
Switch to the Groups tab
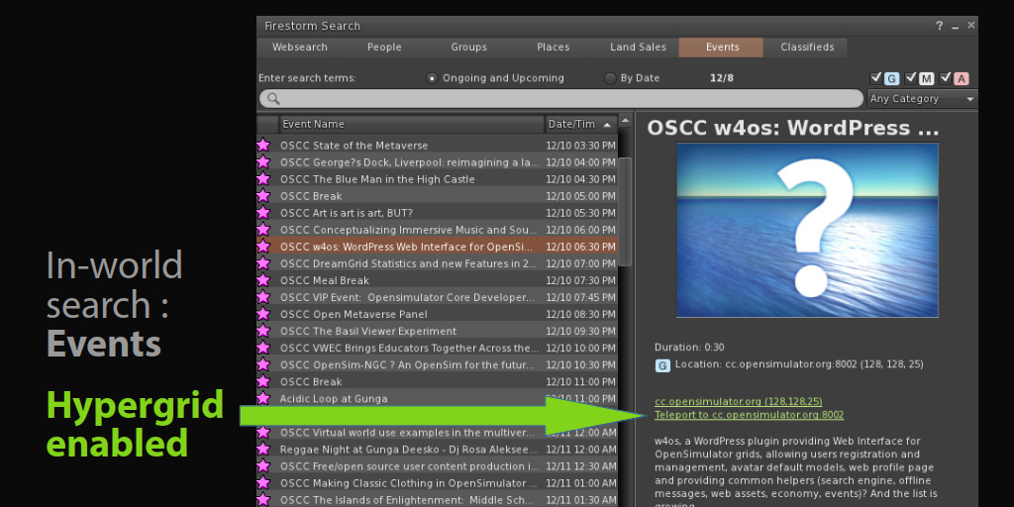tap(468, 48)
